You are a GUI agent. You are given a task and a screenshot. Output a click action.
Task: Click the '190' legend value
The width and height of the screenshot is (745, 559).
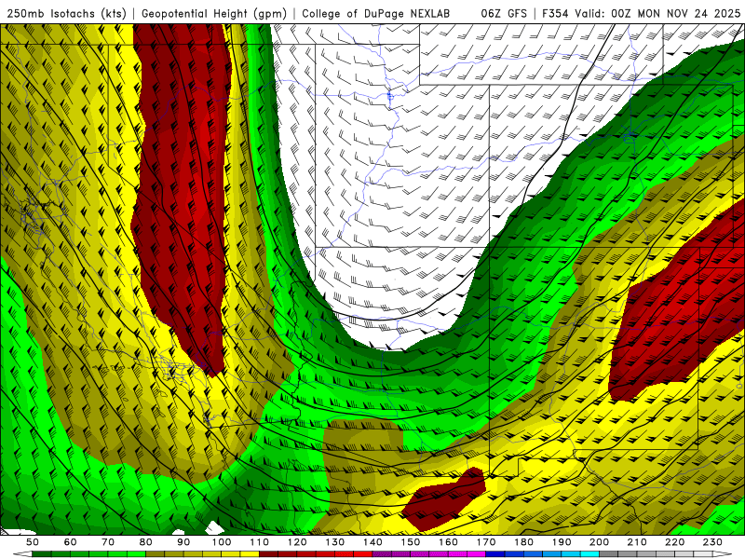[x=562, y=542]
